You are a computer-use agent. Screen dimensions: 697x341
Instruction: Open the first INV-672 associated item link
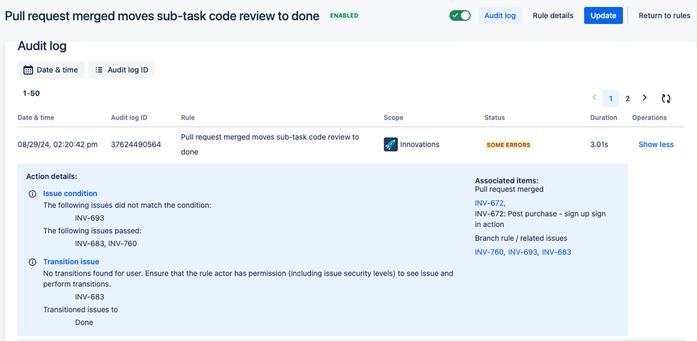[x=489, y=203]
